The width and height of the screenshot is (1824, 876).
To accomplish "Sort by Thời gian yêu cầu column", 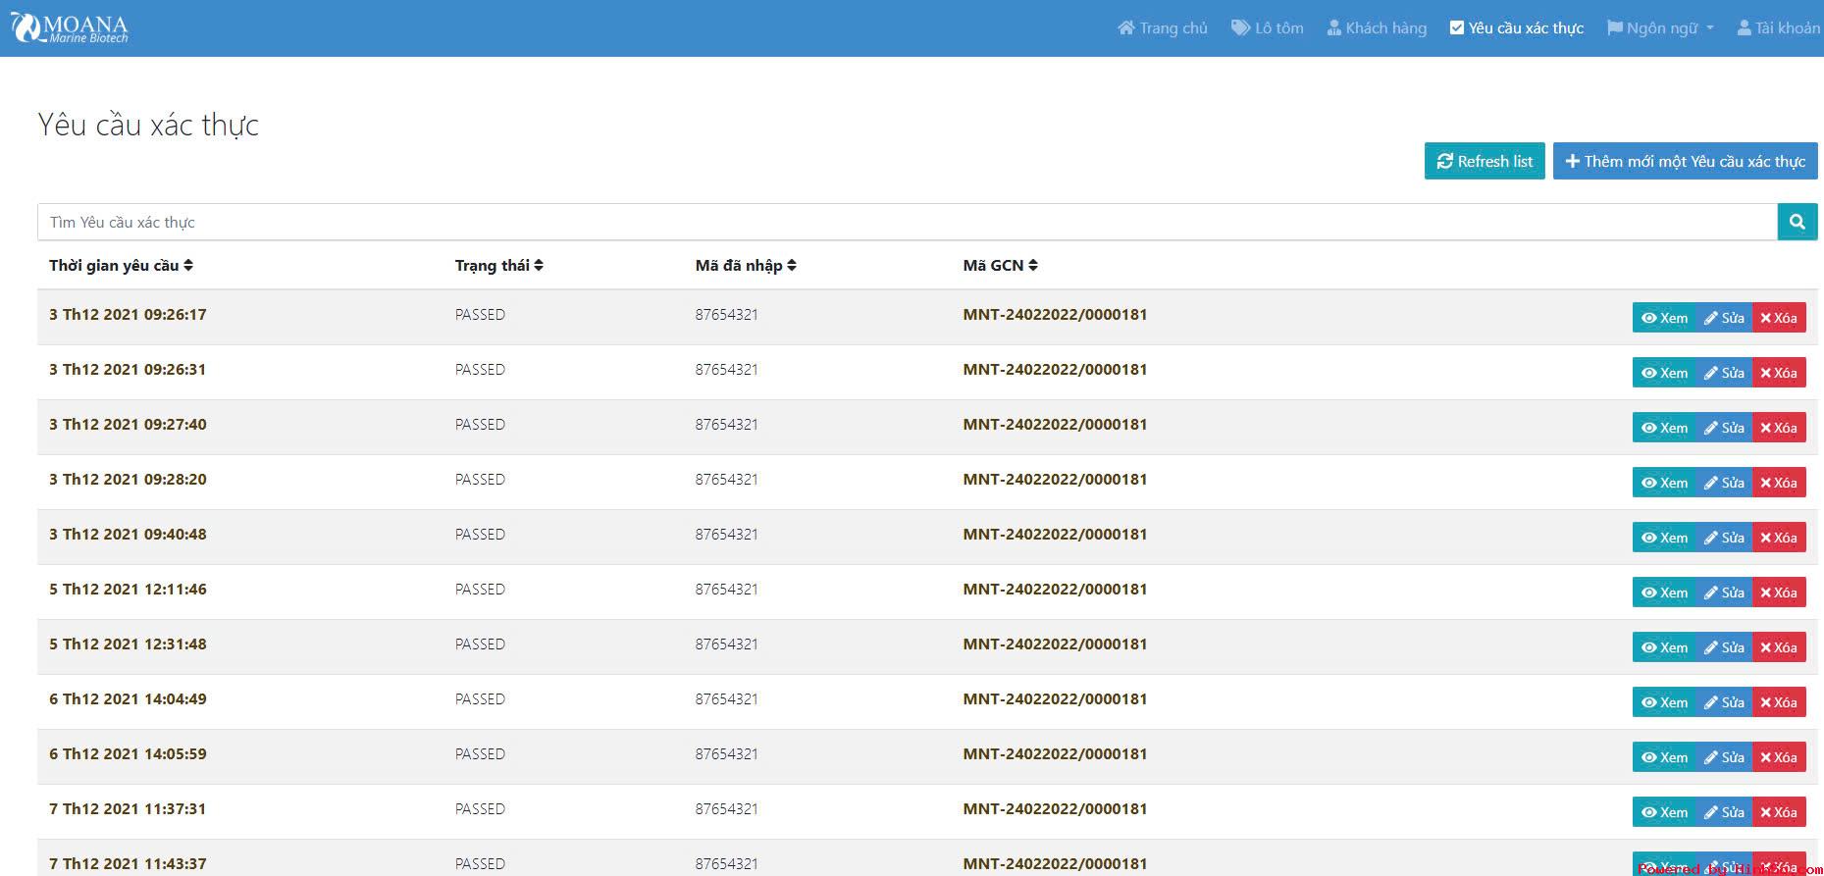I will pyautogui.click(x=121, y=266).
